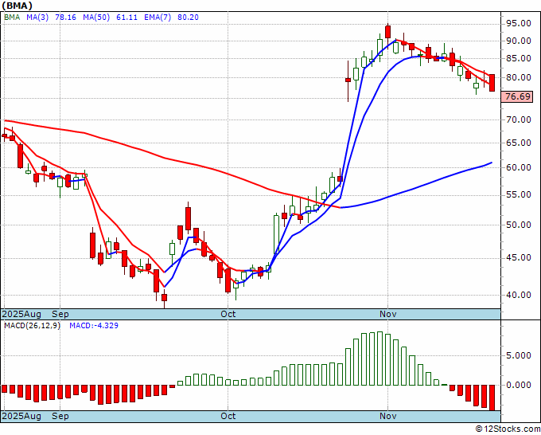Click the MA(3) value 78.16
The height and width of the screenshot is (435, 541).
pyautogui.click(x=65, y=18)
